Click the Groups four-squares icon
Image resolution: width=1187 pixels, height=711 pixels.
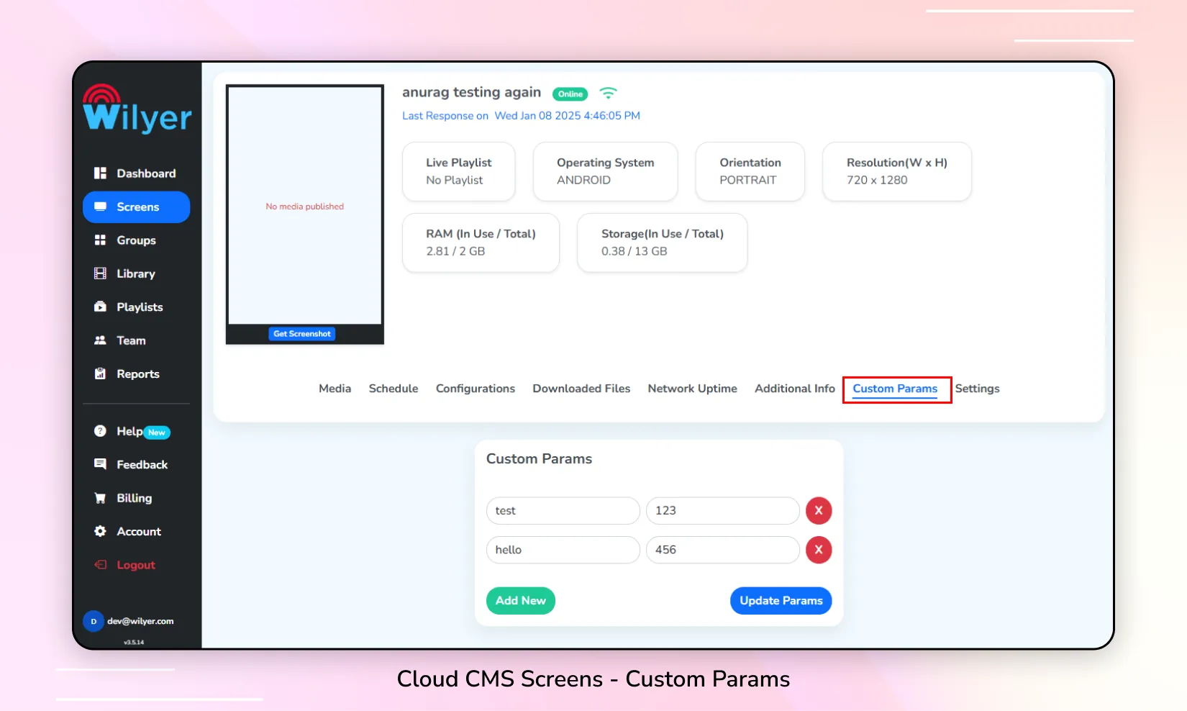tap(100, 240)
